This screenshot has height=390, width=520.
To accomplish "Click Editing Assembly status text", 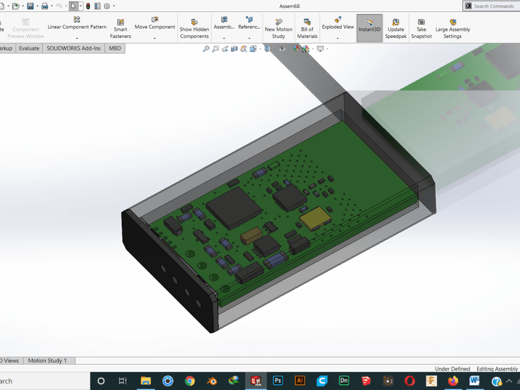I will point(497,369).
